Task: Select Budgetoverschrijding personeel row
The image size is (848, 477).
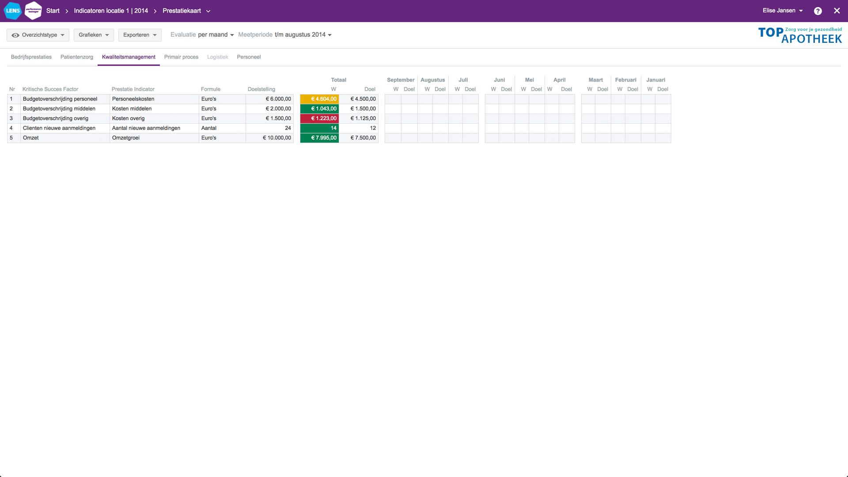Action: tap(65, 99)
